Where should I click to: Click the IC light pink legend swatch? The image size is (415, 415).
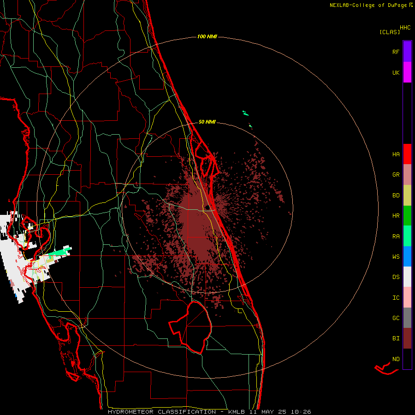407,297
